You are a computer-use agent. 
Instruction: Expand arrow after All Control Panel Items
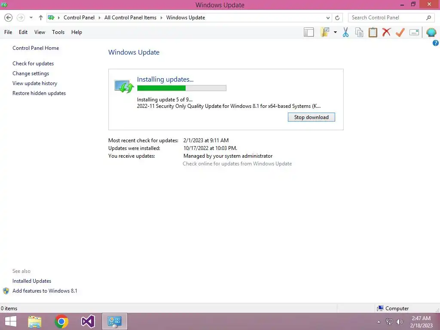pos(162,18)
